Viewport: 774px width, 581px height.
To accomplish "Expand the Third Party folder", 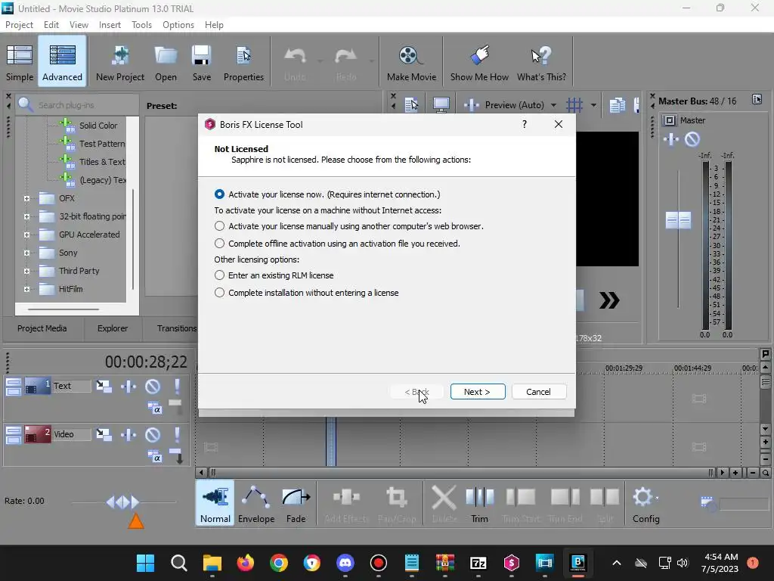I will (x=26, y=271).
